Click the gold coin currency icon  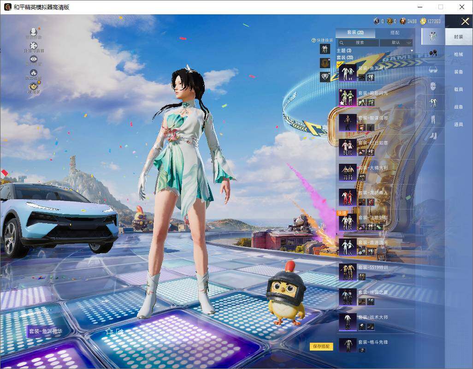click(423, 21)
